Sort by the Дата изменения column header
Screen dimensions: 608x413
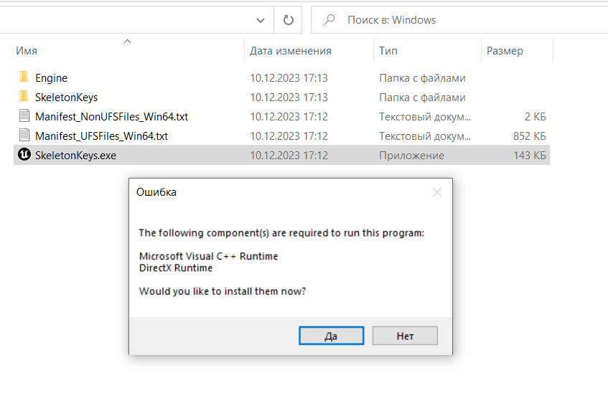(291, 51)
